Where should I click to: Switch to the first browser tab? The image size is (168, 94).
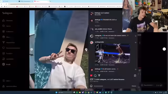click(10, 1)
